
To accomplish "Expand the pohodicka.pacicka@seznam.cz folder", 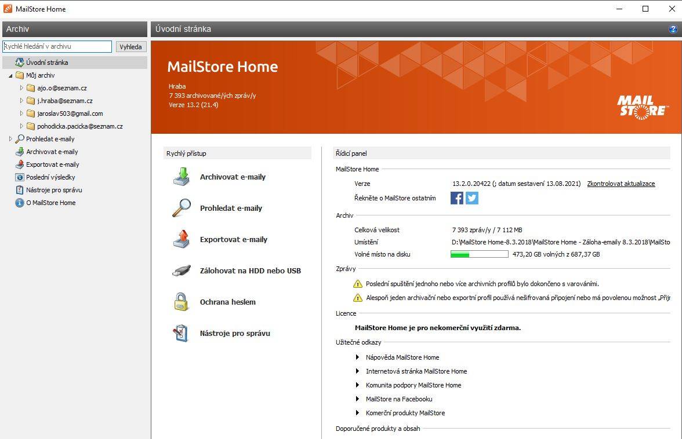I will pyautogui.click(x=21, y=126).
